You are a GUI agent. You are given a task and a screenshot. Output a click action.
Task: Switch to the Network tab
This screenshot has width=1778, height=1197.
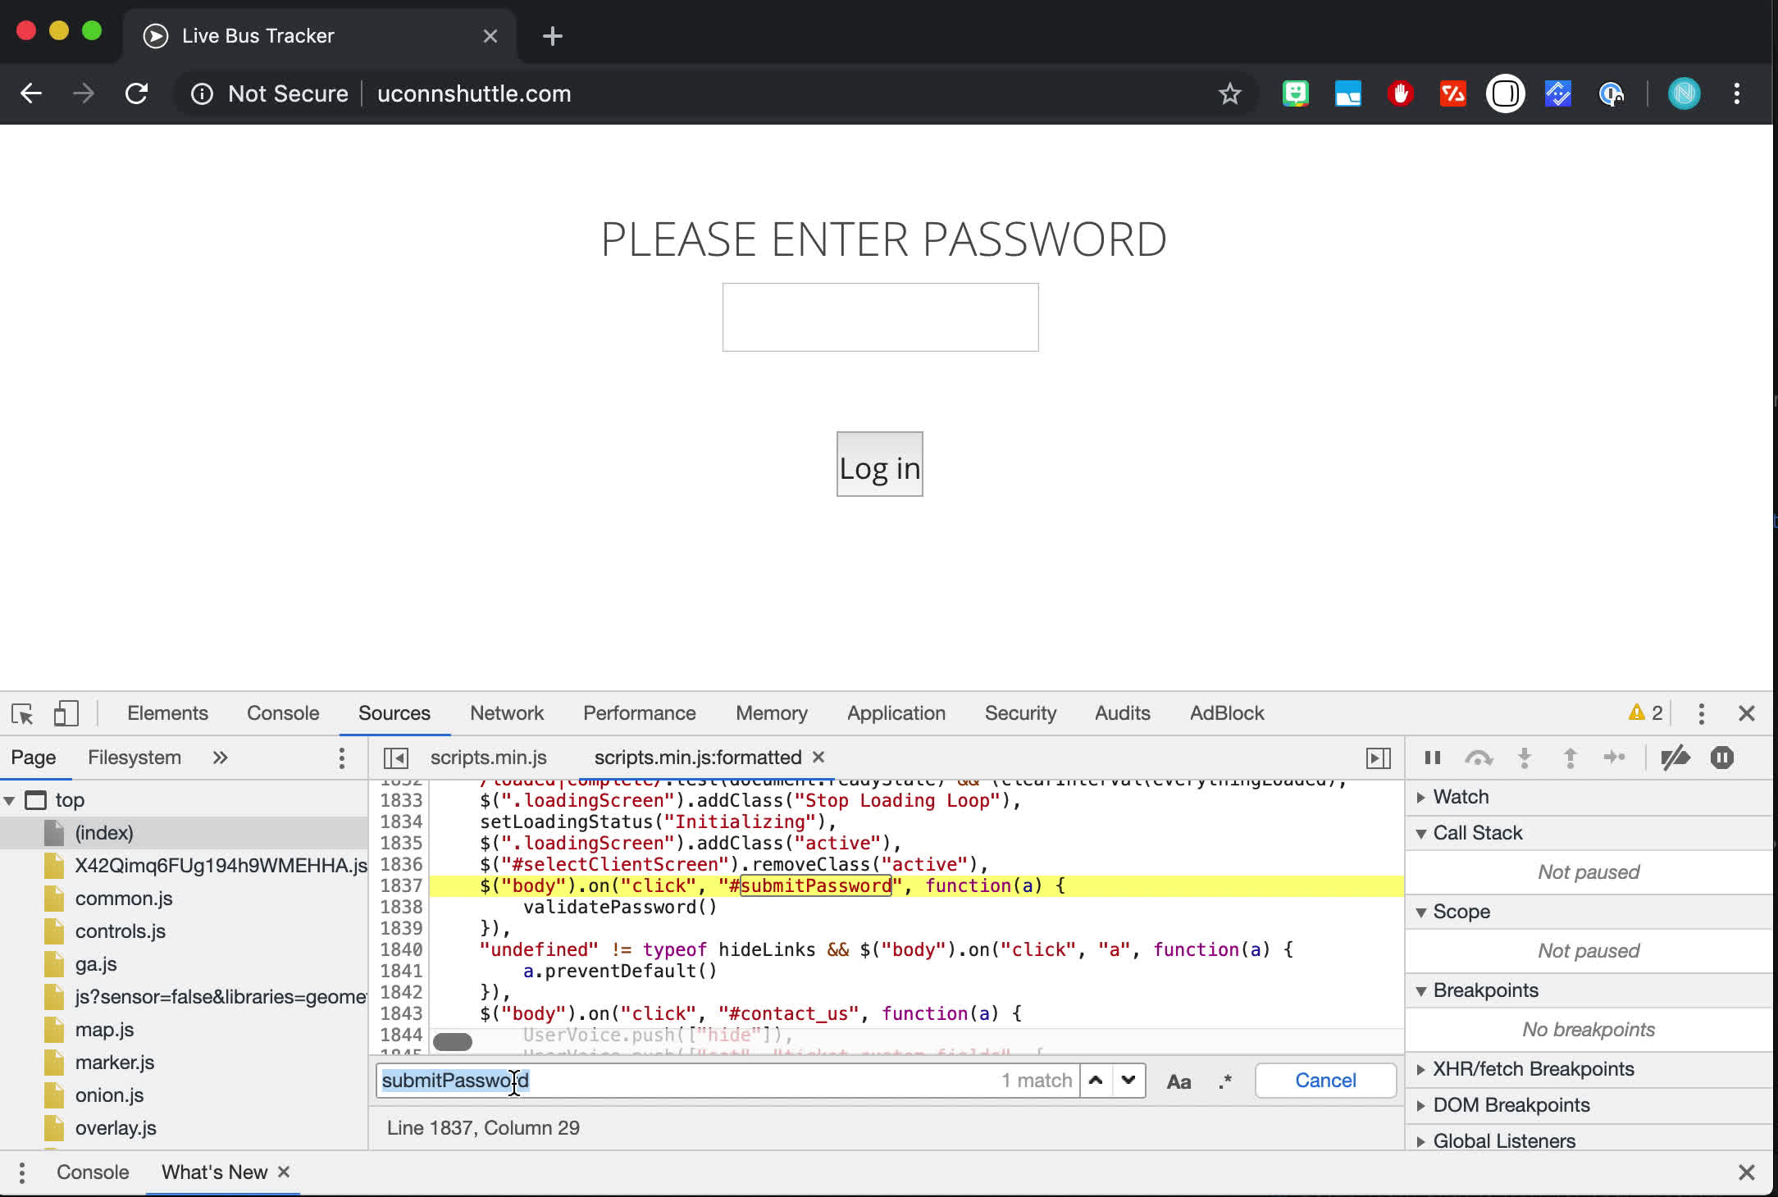[507, 713]
